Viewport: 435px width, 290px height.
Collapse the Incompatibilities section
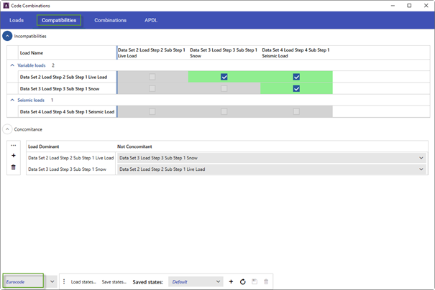click(7, 36)
